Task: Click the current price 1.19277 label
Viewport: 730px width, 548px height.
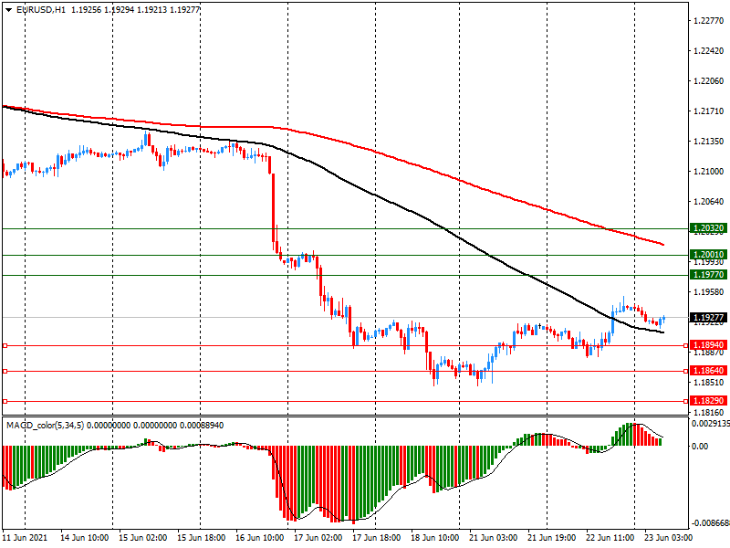Action: (x=708, y=317)
